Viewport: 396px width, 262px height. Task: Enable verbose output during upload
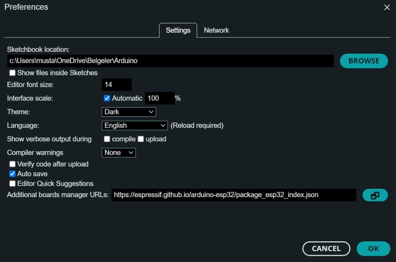pyautogui.click(x=141, y=139)
